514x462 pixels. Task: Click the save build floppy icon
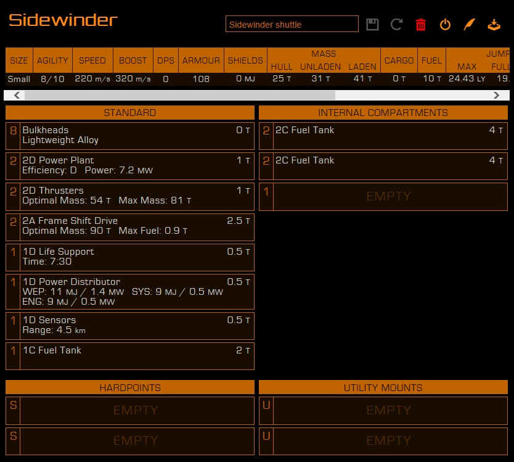click(372, 25)
